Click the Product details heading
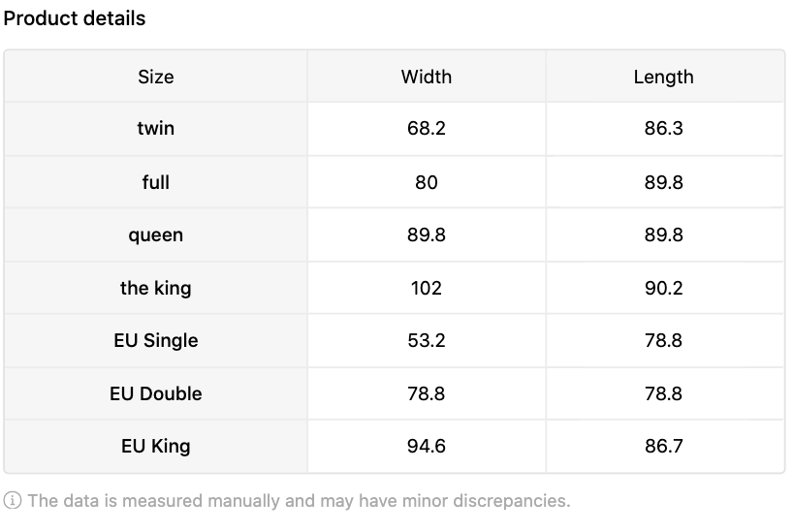This screenshot has width=794, height=532. [x=75, y=18]
